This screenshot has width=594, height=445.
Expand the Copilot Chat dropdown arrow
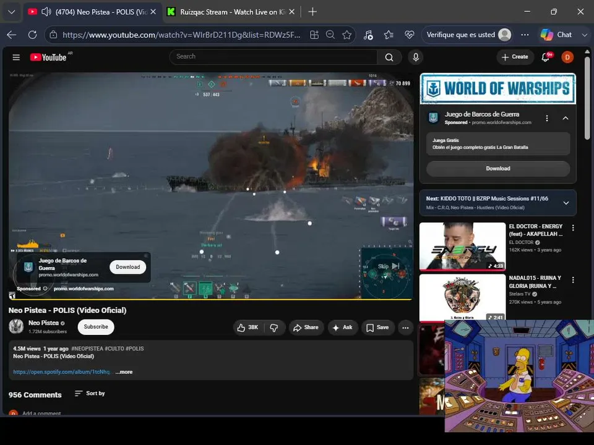[x=585, y=35]
